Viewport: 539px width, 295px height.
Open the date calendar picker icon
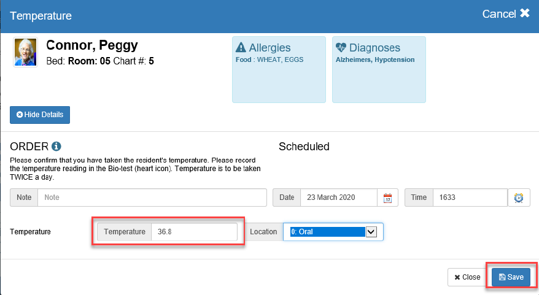tap(387, 198)
